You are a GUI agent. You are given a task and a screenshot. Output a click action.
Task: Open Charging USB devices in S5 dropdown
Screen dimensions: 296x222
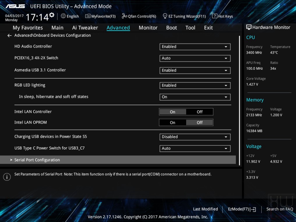pyautogui.click(x=195, y=137)
